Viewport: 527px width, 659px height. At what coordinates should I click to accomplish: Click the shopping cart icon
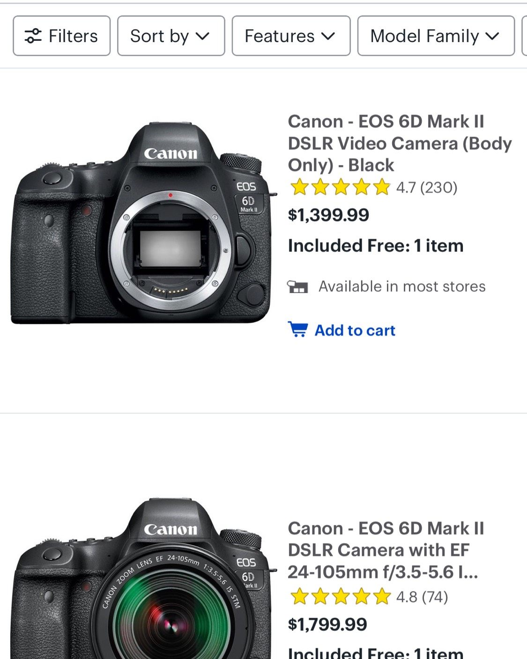pyautogui.click(x=297, y=329)
